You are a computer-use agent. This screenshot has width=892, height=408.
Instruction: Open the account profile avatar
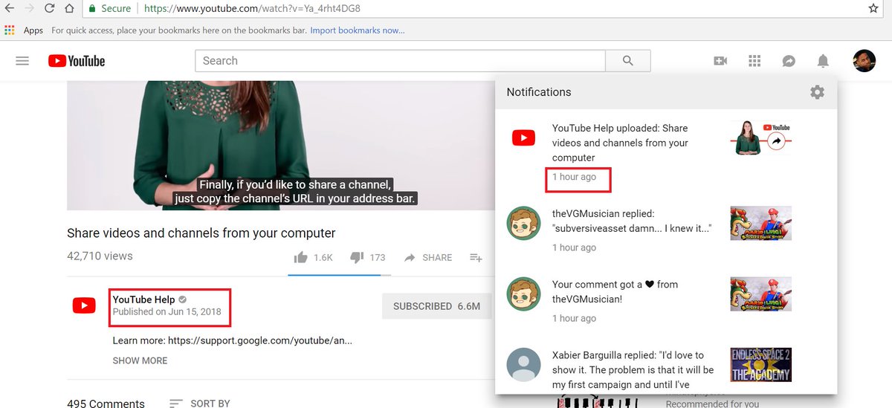(x=864, y=61)
